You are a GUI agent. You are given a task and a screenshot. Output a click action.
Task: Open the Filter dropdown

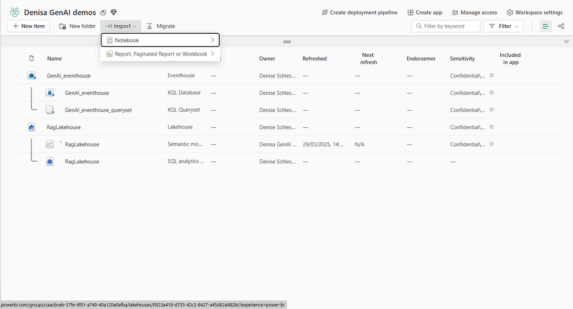click(x=503, y=26)
